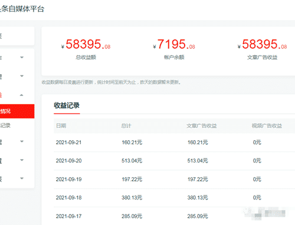Viewport: 295px width, 225px height.
Task: Click the 文章广告收益 amount 58395.08 in summary
Action: [x=262, y=44]
